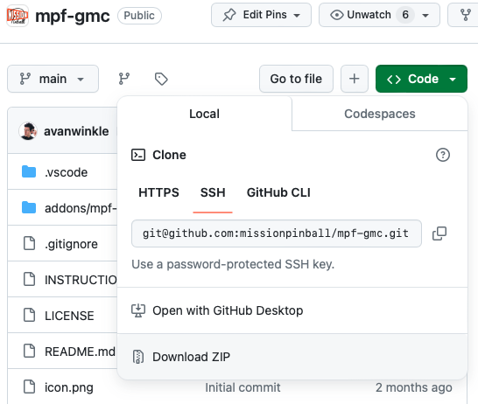Collapse the green Code dropdown
This screenshot has width=478, height=404.
pyautogui.click(x=421, y=79)
